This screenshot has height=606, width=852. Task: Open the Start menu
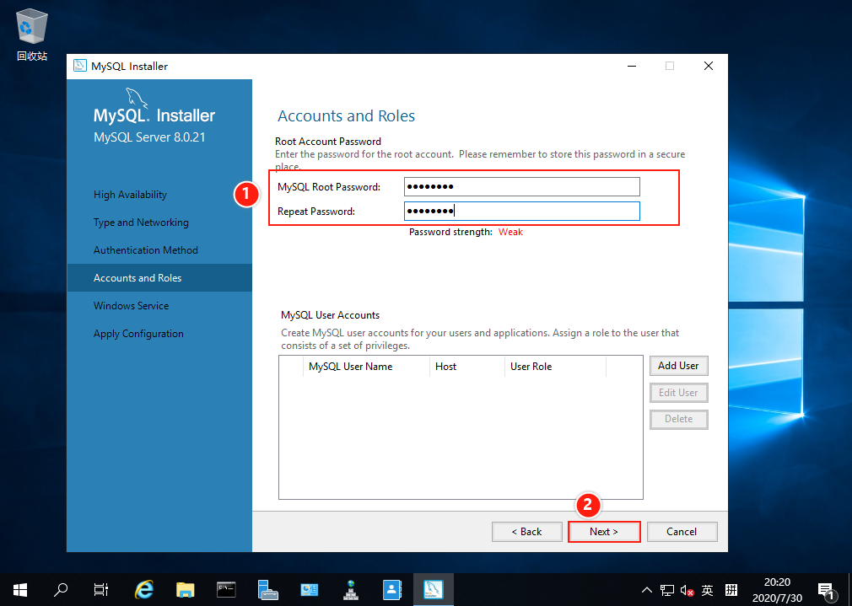[x=19, y=589]
